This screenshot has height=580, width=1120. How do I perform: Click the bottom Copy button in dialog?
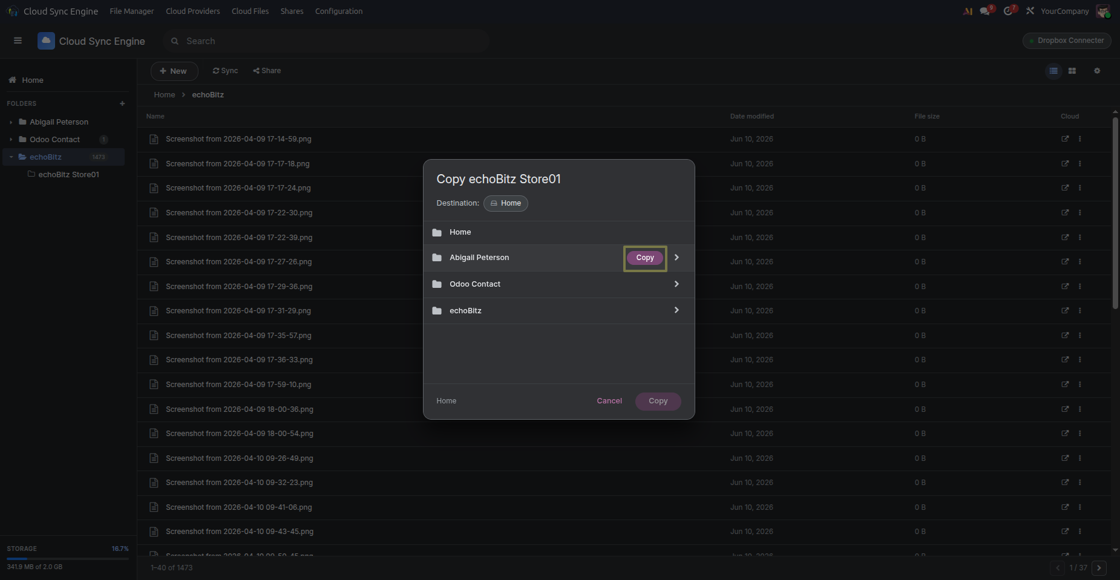click(658, 401)
